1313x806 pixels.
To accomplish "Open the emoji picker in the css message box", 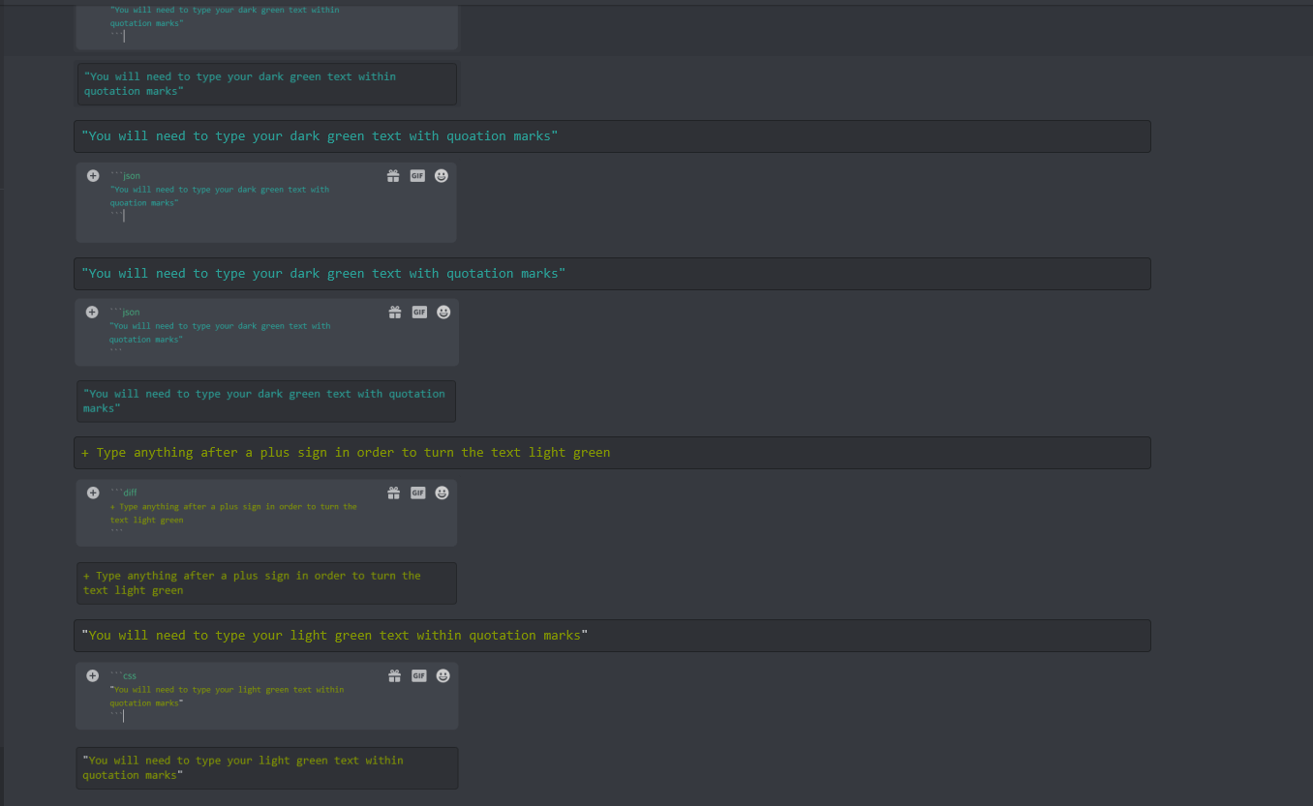I will (443, 675).
